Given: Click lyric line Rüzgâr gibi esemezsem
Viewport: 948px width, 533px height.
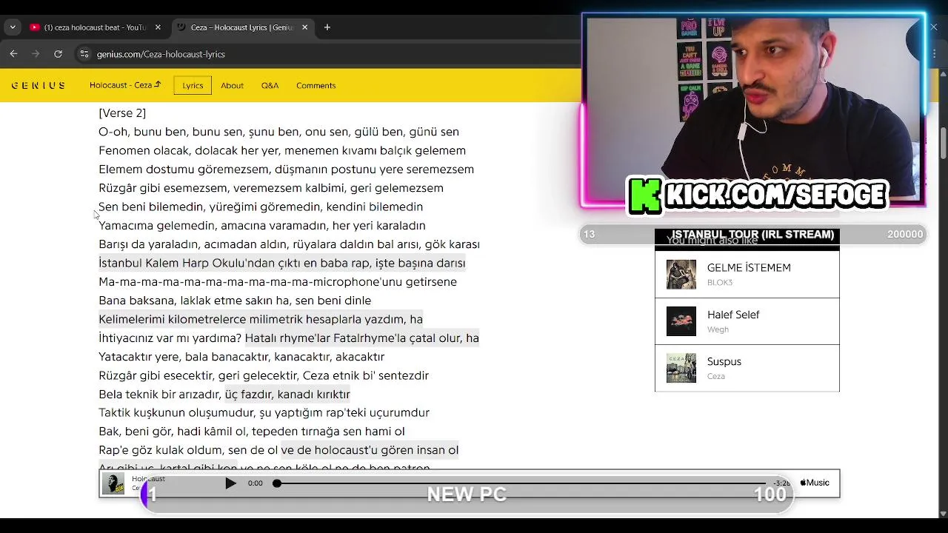Looking at the screenshot, I should (271, 188).
